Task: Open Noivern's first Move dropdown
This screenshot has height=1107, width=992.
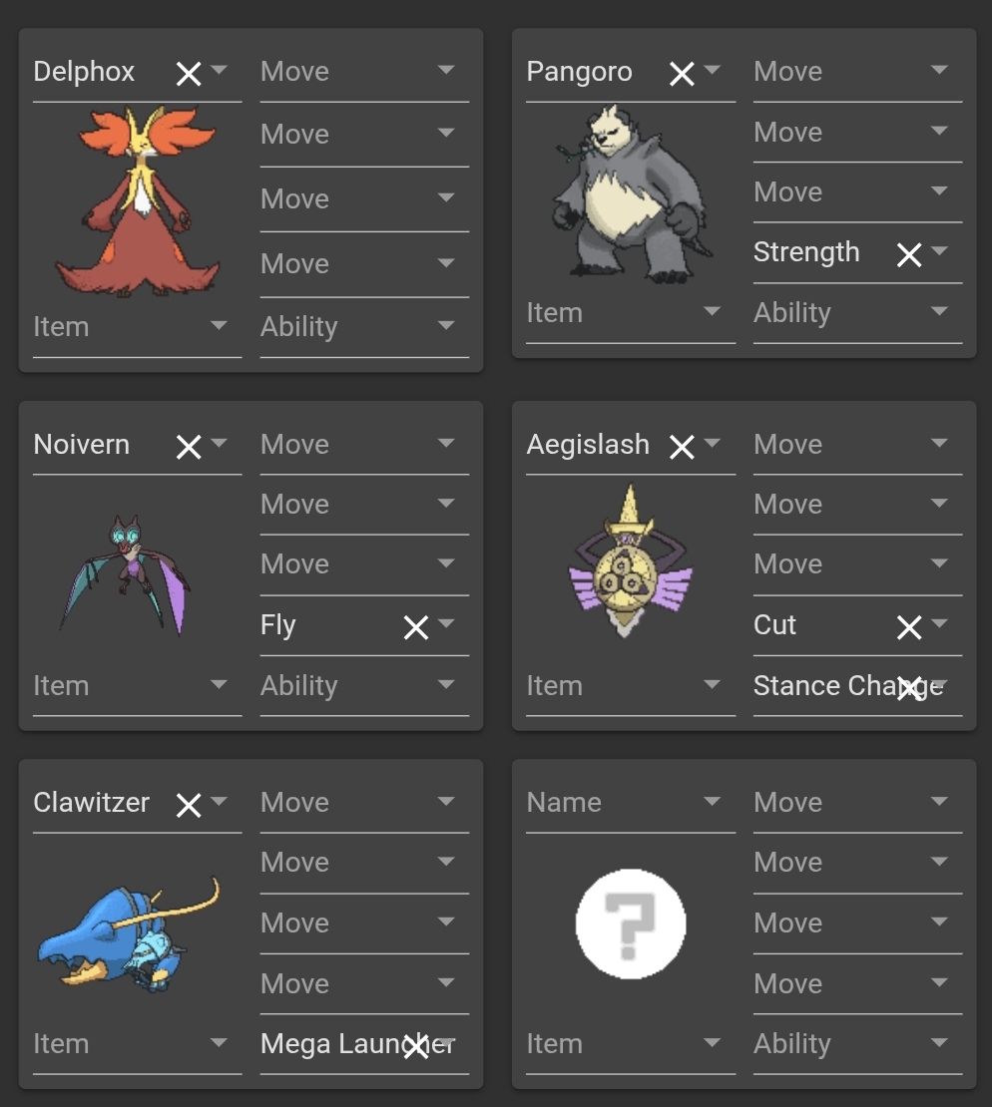Action: 364,445
